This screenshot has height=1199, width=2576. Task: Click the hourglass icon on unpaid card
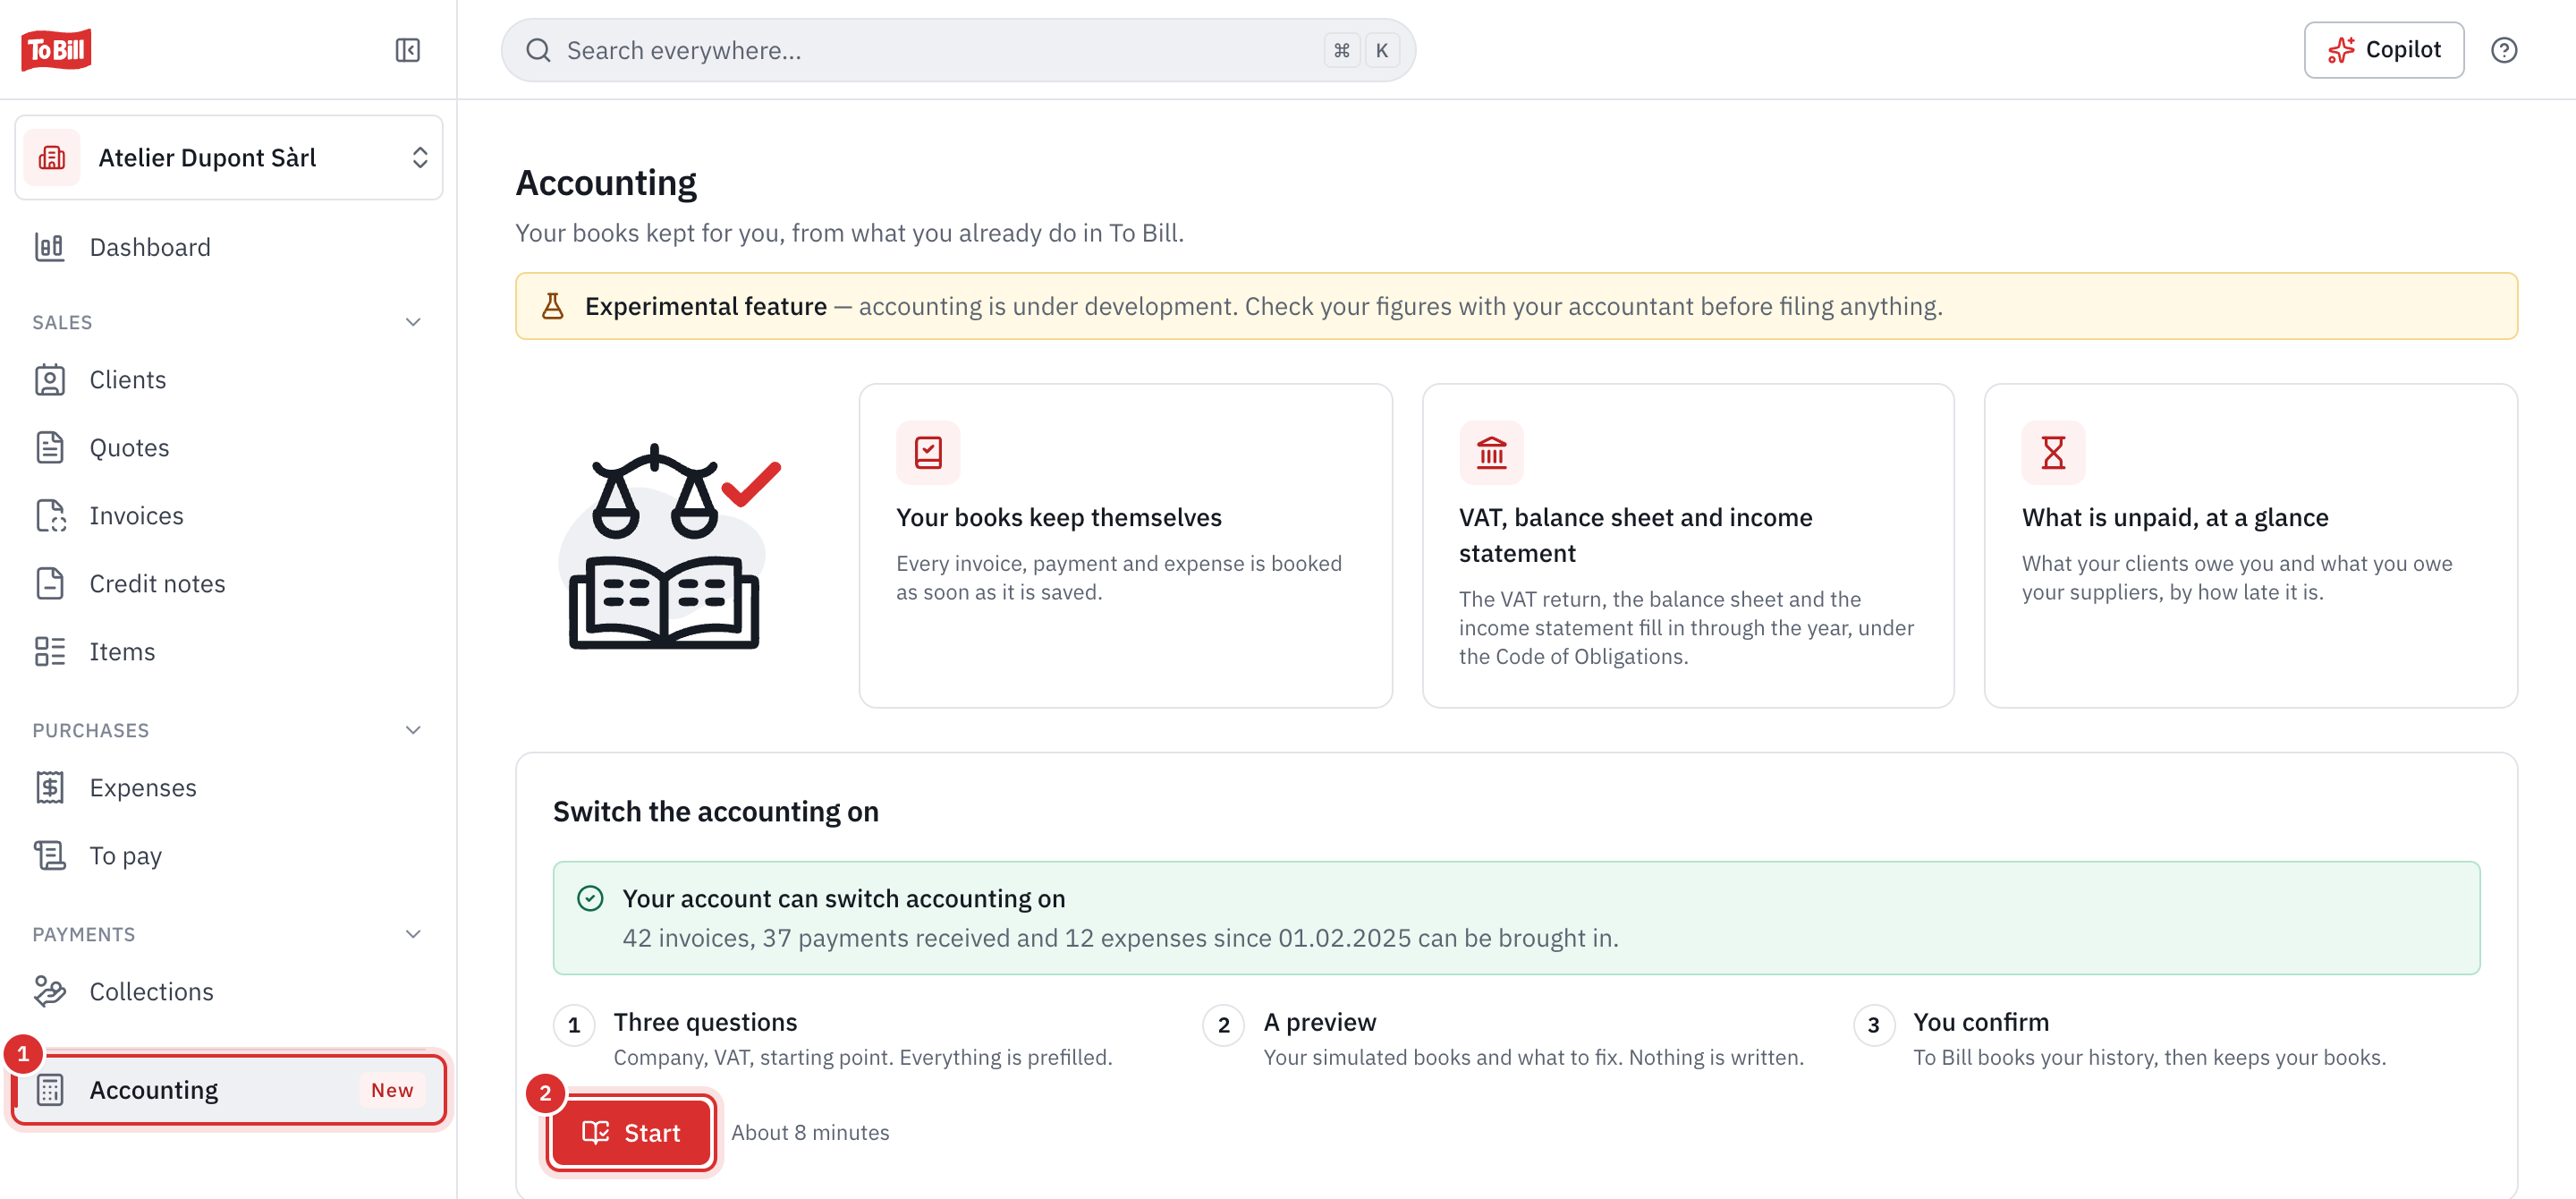point(2053,452)
